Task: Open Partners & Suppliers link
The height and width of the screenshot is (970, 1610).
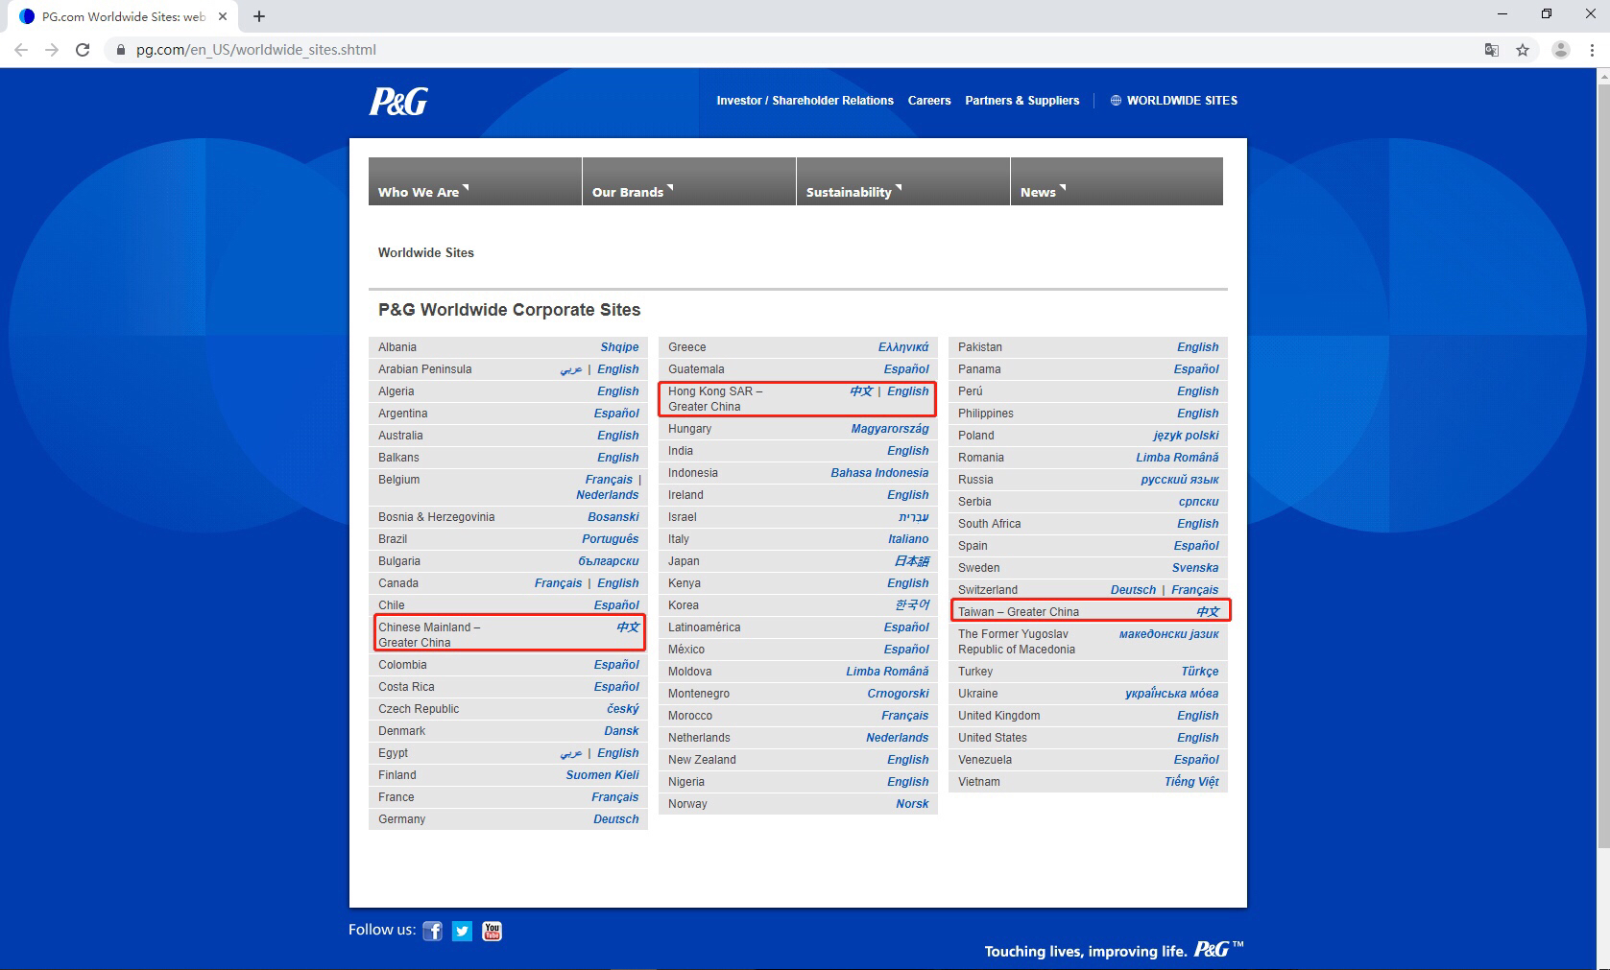Action: [1022, 101]
